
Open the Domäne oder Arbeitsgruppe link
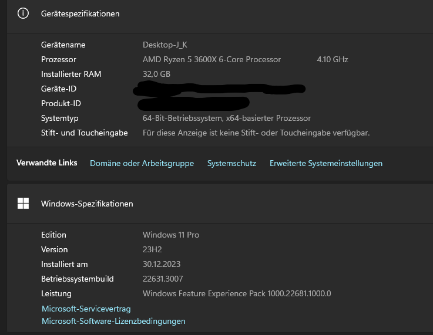[x=142, y=163]
